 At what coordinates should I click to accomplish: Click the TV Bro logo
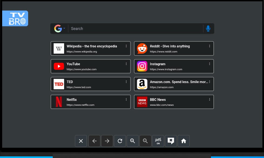[15, 18]
